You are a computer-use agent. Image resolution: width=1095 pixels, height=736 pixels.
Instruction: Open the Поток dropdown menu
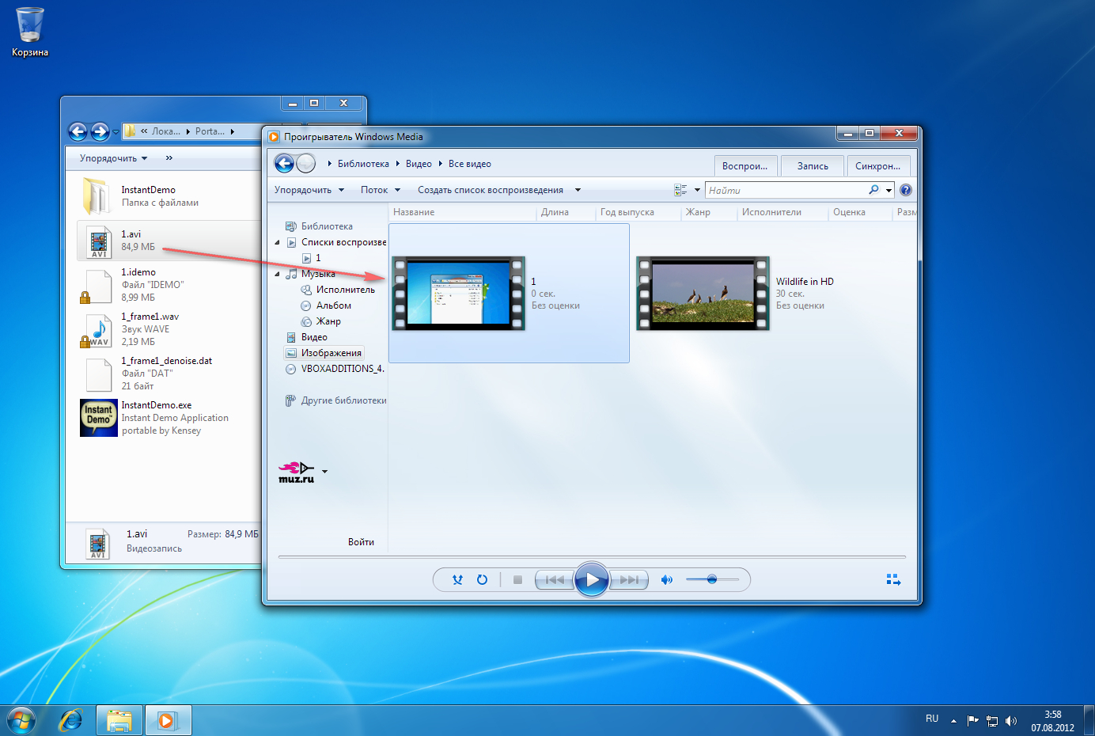(x=380, y=190)
